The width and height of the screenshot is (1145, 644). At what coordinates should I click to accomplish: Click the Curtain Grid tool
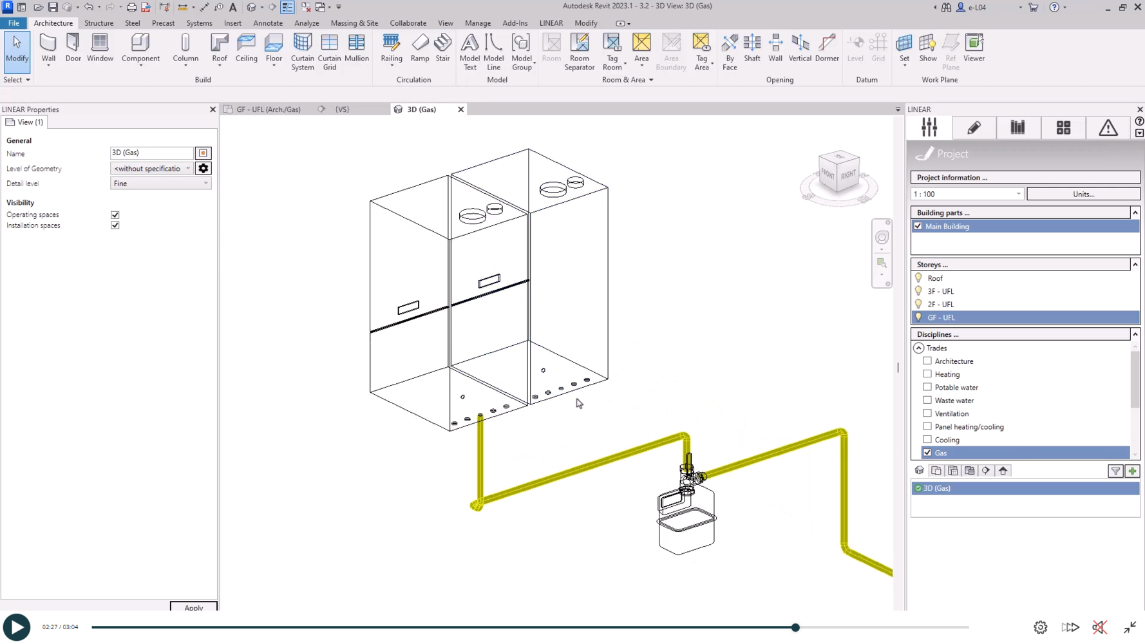(x=329, y=52)
